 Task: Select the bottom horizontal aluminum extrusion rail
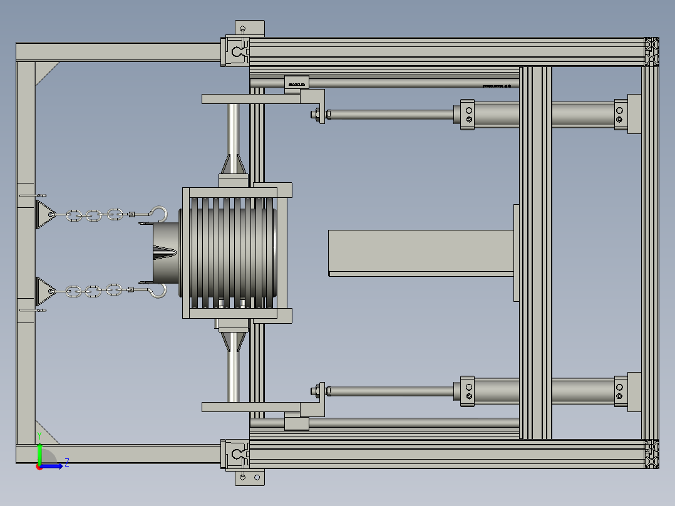tap(447, 454)
